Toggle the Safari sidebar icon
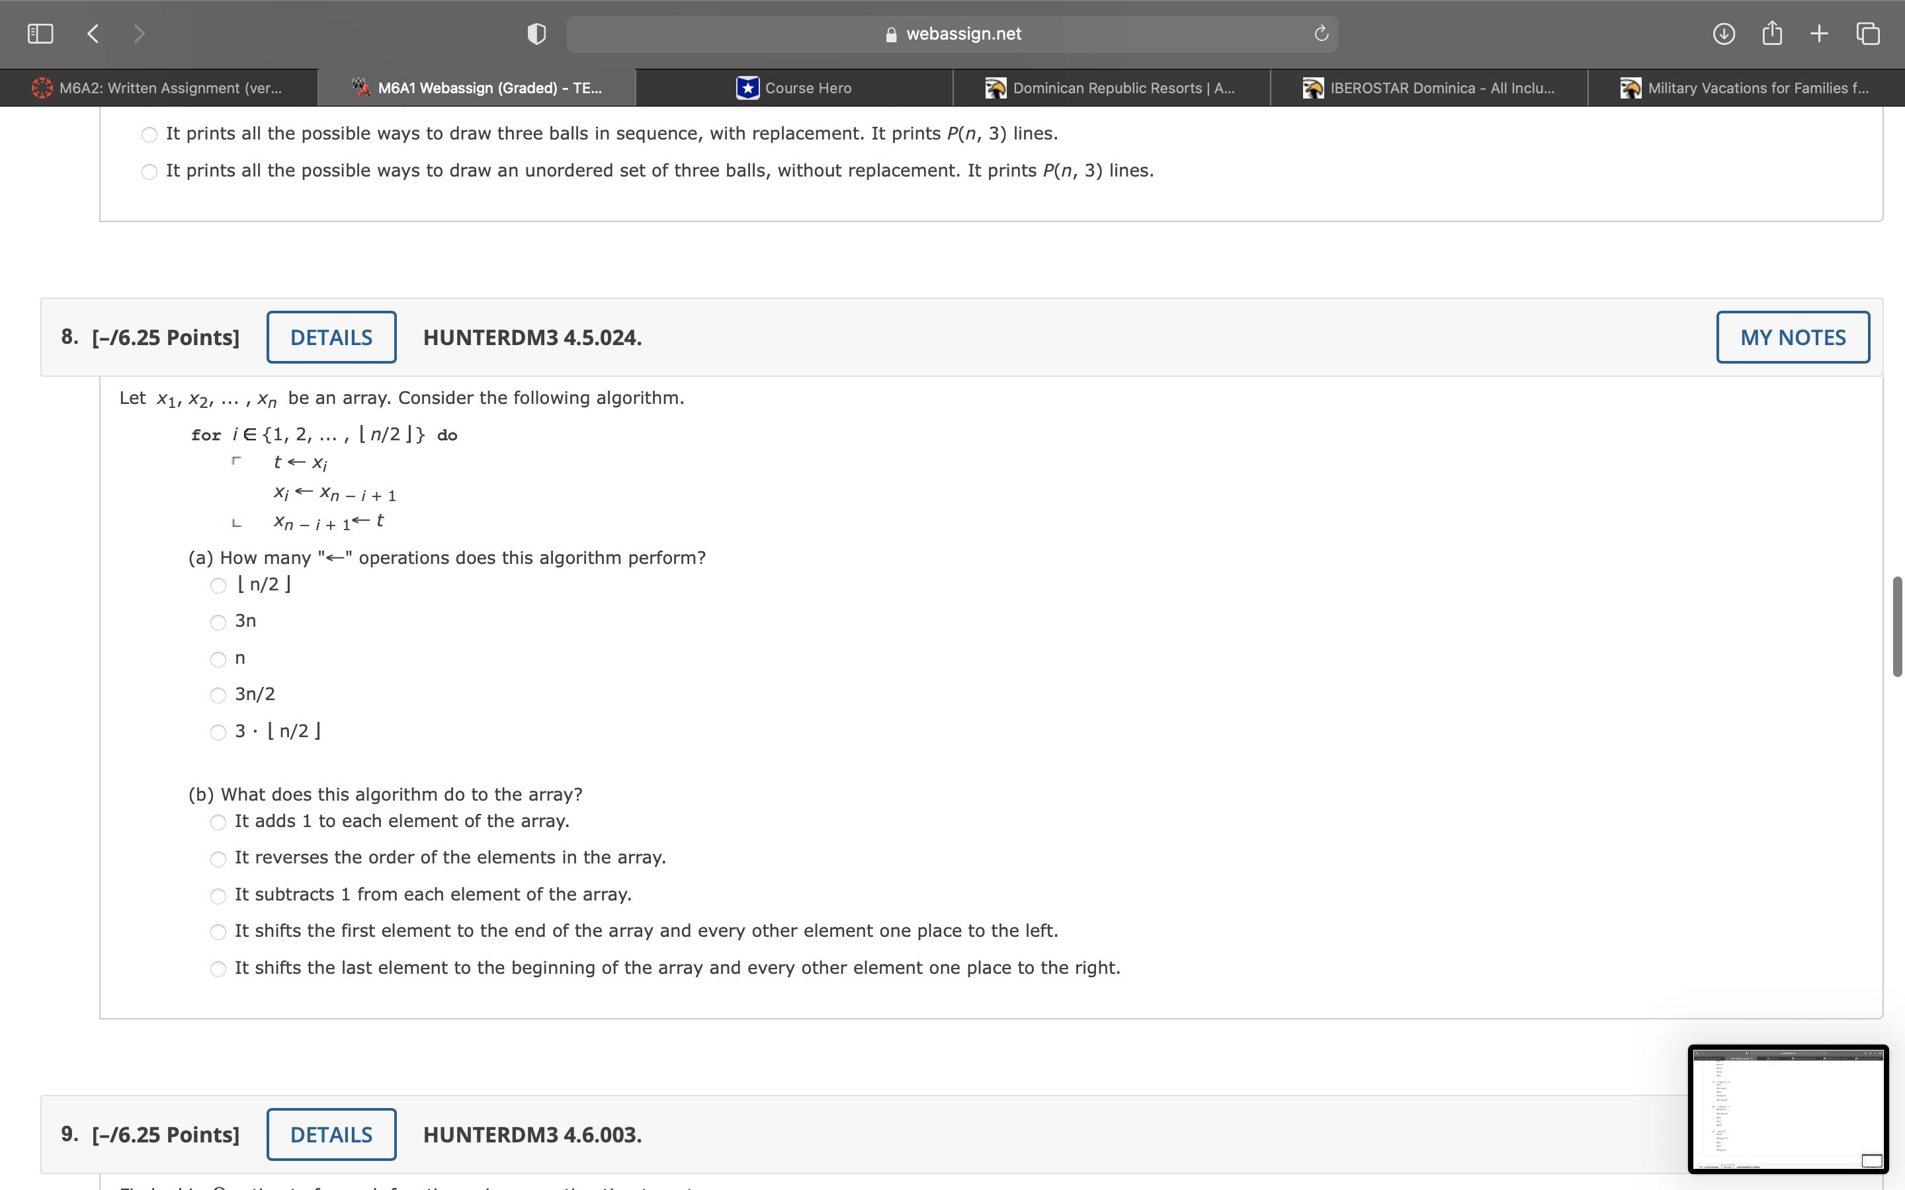 point(40,34)
